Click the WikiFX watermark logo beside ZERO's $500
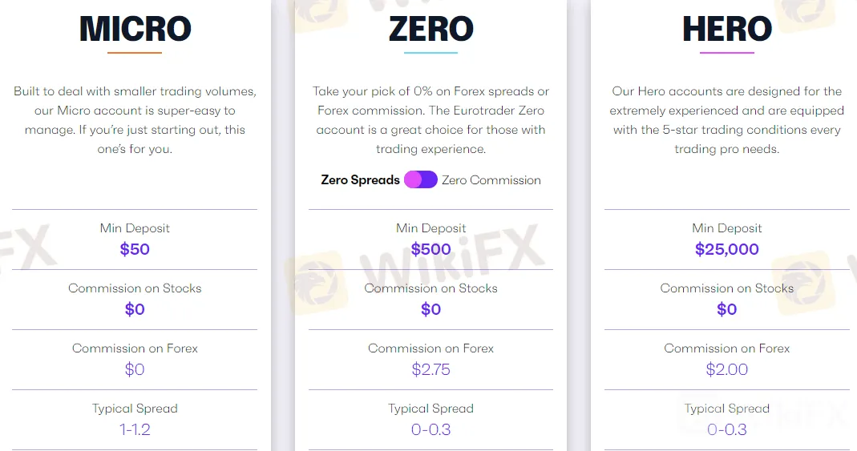The height and width of the screenshot is (451, 857). (x=497, y=255)
